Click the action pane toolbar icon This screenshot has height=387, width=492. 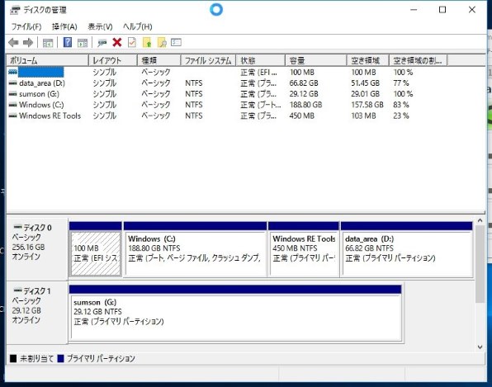(x=83, y=43)
